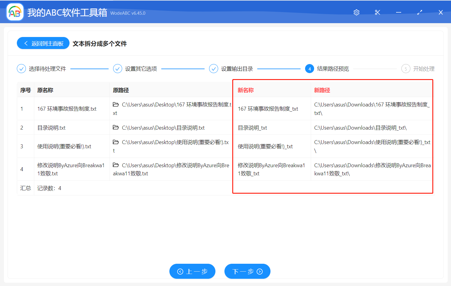Proceed with the 下一步 button
This screenshot has width=451, height=286.
[x=247, y=272]
